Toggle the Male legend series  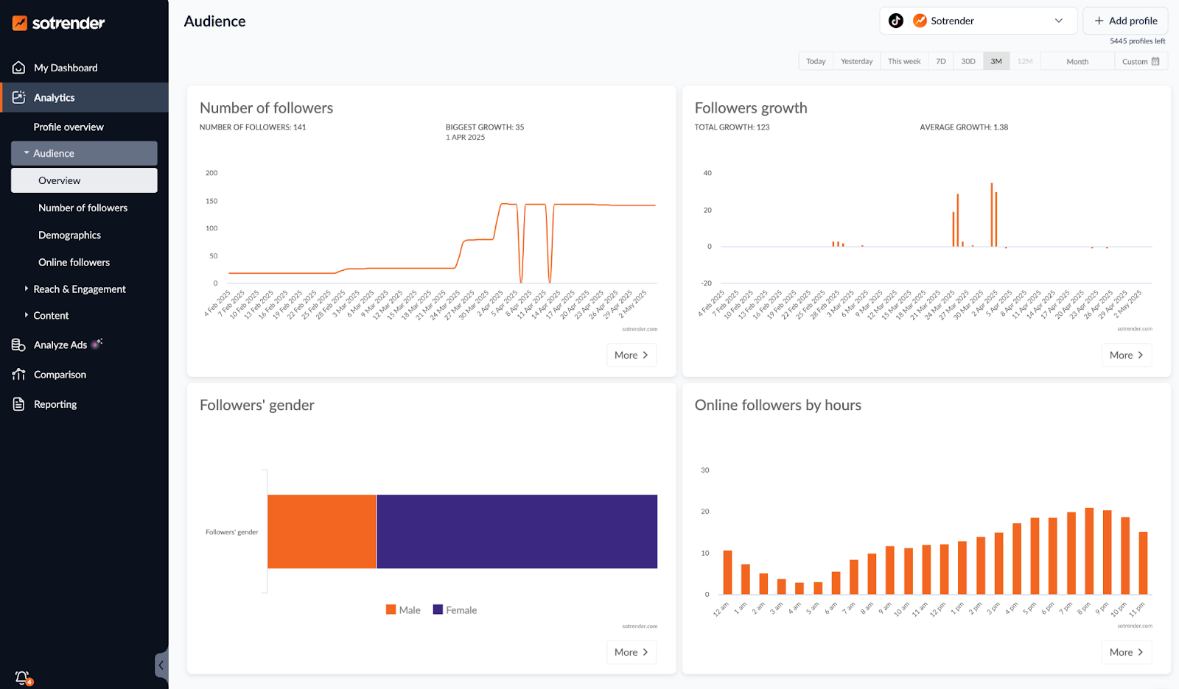(x=403, y=609)
